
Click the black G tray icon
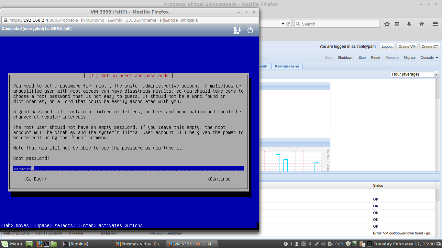[x=369, y=244]
